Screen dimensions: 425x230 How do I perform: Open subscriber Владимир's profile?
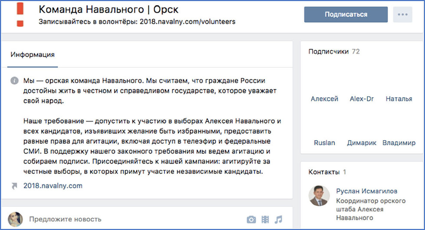coord(399,143)
